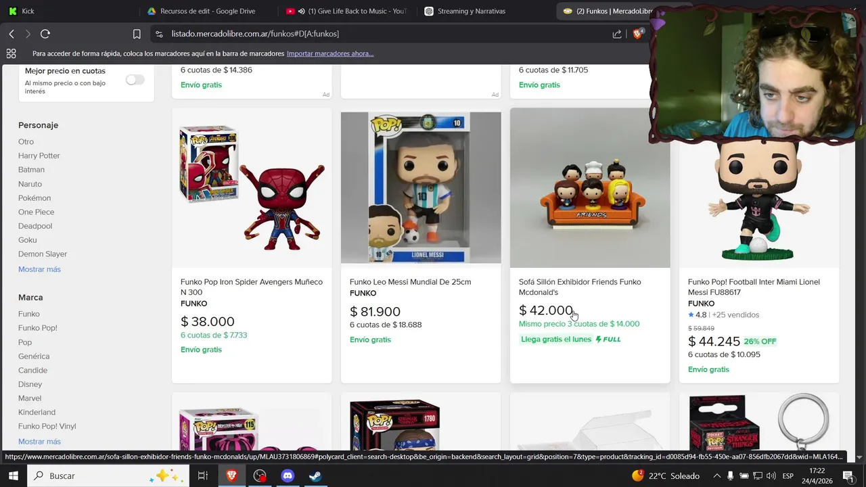
Task: Filter Marca by Disney
Action: (30, 384)
